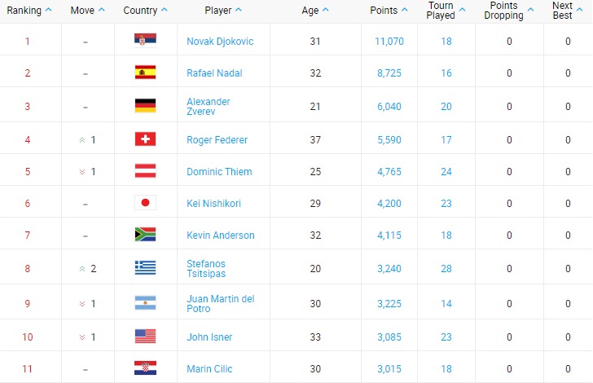Sort table by Points column arrow
Viewport: 593px width, 383px height.
pos(404,10)
